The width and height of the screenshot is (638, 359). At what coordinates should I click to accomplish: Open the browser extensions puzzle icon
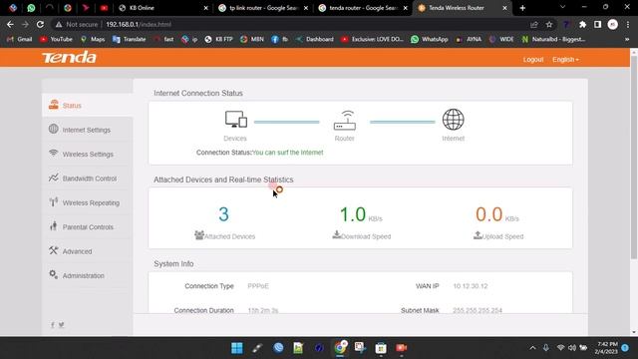(582, 24)
